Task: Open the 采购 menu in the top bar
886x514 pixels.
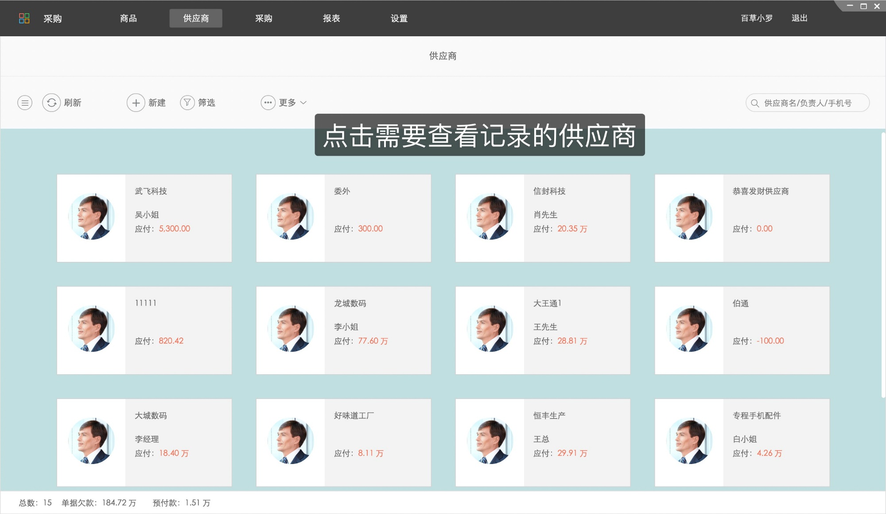Action: pyautogui.click(x=53, y=18)
